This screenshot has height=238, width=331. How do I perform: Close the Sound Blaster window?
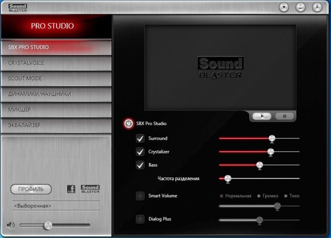point(317,7)
